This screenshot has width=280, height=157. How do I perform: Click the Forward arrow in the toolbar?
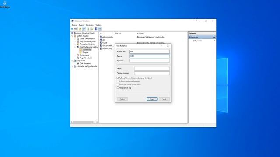click(76, 29)
